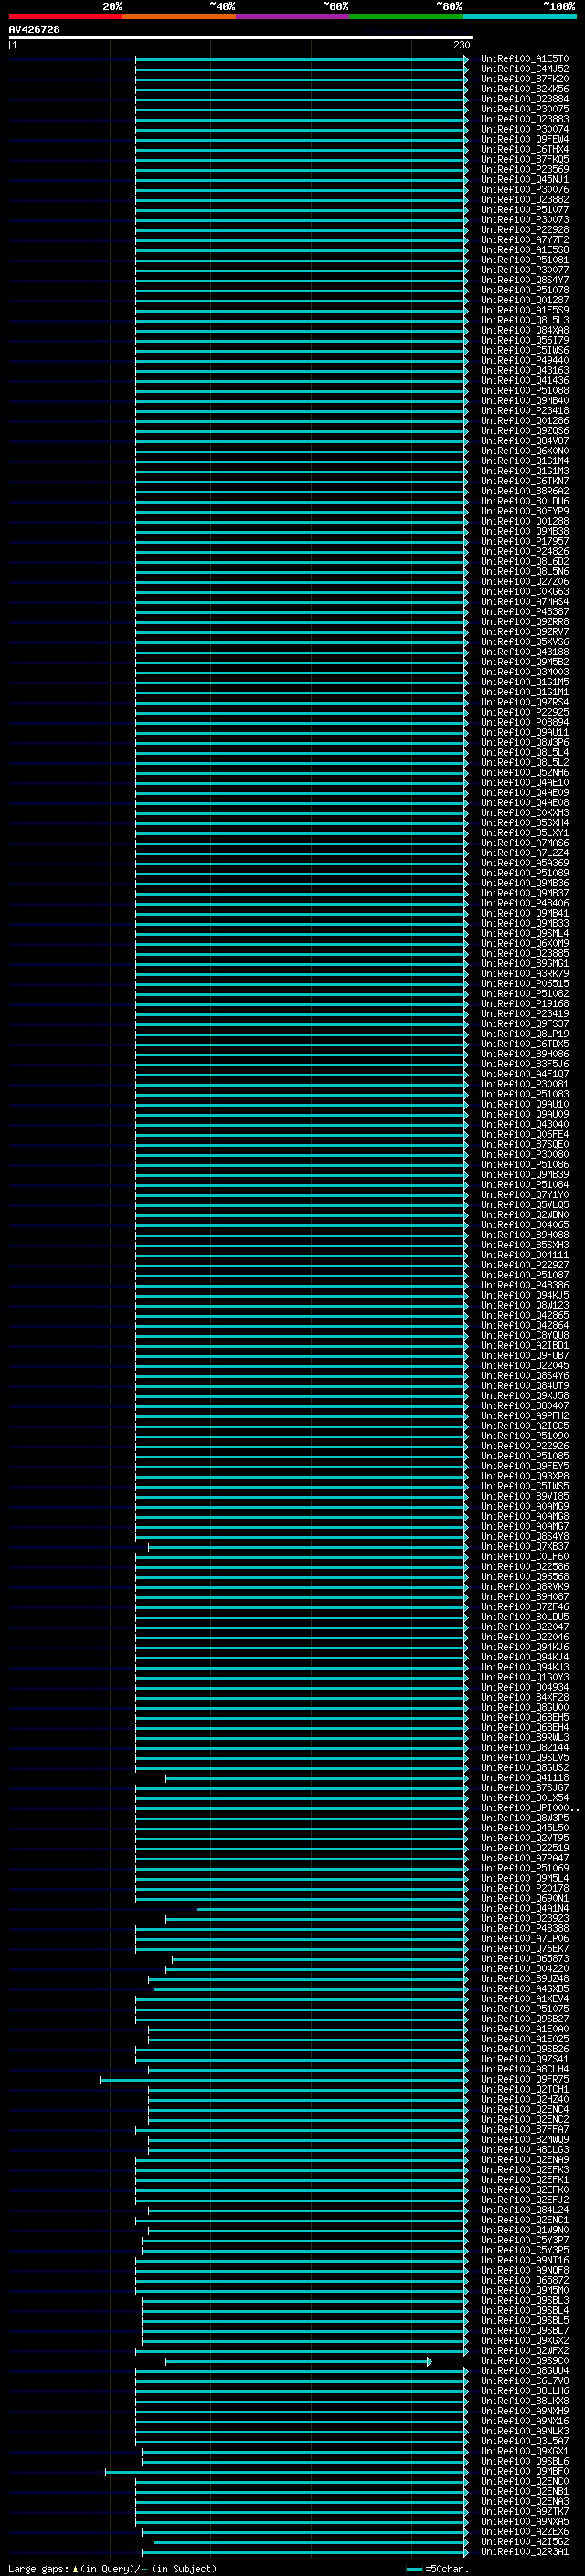Image resolution: width=585 pixels, height=2576 pixels.
Task: Select hit label UniRef100_B0LX54
Action: coord(524,1798)
